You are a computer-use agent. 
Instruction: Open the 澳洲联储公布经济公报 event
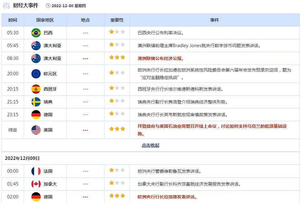pos(161,58)
